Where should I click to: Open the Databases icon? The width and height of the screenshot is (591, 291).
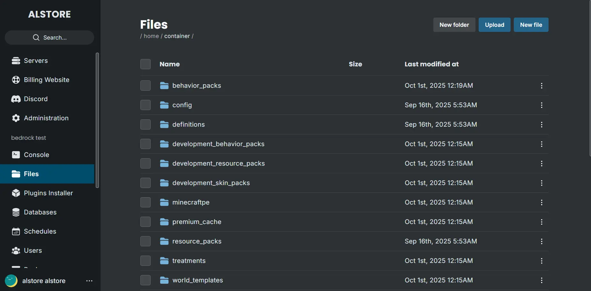[x=16, y=212]
